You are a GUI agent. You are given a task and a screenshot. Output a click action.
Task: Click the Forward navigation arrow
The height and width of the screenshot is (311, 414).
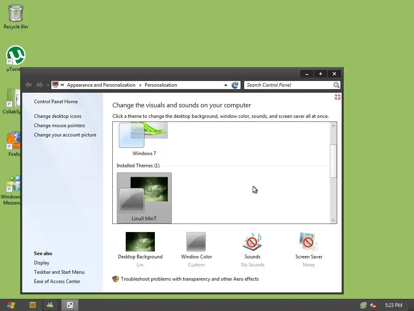click(x=40, y=85)
